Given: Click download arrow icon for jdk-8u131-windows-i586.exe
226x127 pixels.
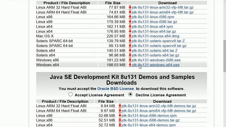Looking at the screenshot, I should tap(130, 60).
